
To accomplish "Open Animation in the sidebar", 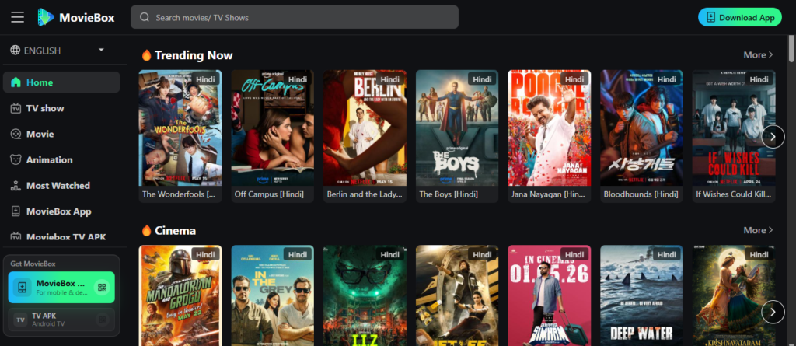I will [x=61, y=159].
